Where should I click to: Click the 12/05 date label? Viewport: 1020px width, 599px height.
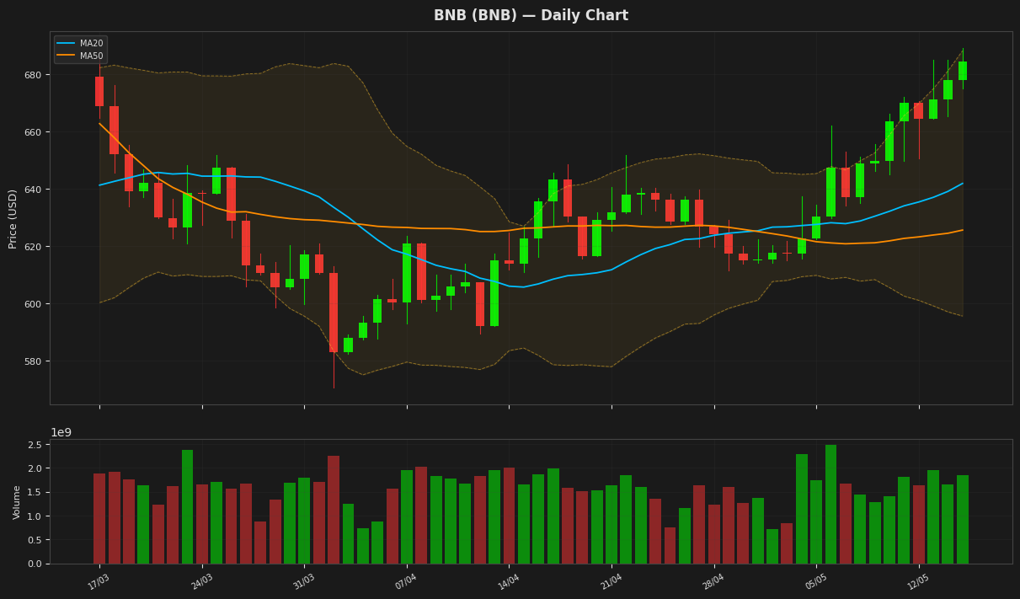point(918,581)
